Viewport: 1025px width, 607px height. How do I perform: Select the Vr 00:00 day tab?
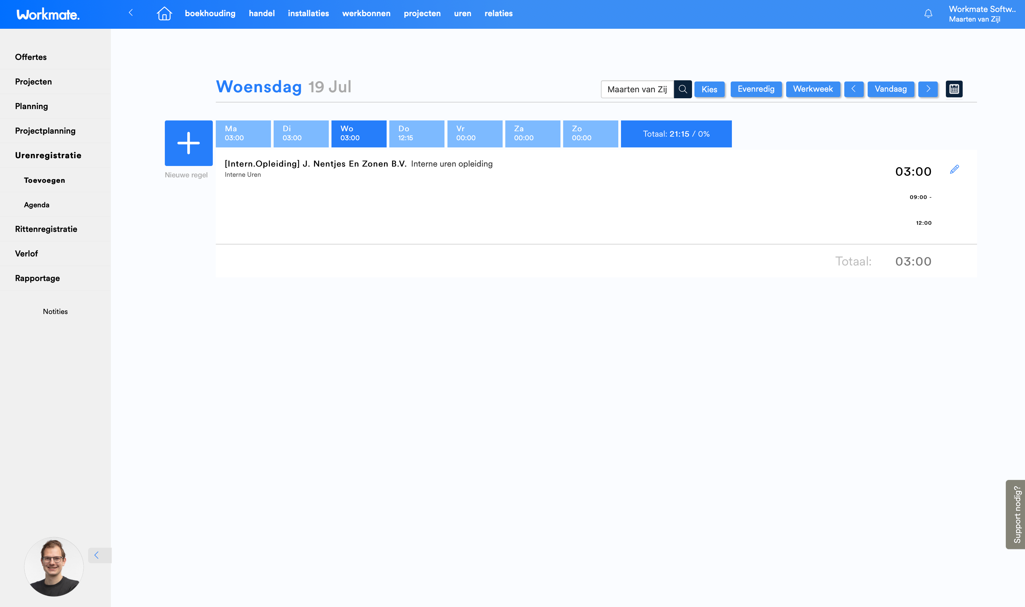click(x=474, y=134)
